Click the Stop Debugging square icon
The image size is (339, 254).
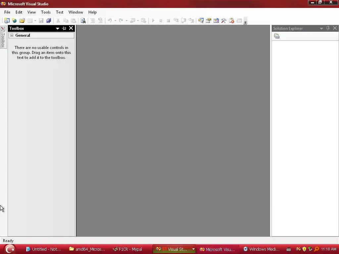168,21
